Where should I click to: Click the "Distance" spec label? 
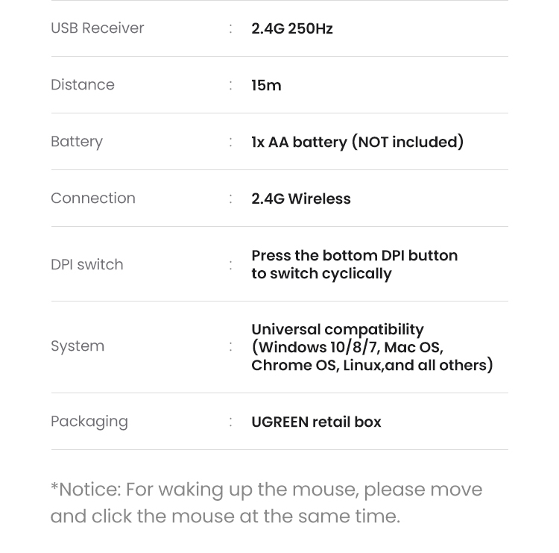(82, 85)
